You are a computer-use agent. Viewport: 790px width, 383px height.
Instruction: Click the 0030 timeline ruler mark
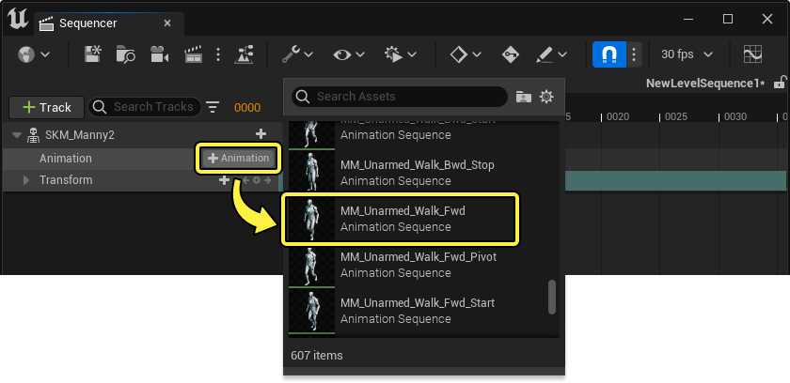coord(735,117)
